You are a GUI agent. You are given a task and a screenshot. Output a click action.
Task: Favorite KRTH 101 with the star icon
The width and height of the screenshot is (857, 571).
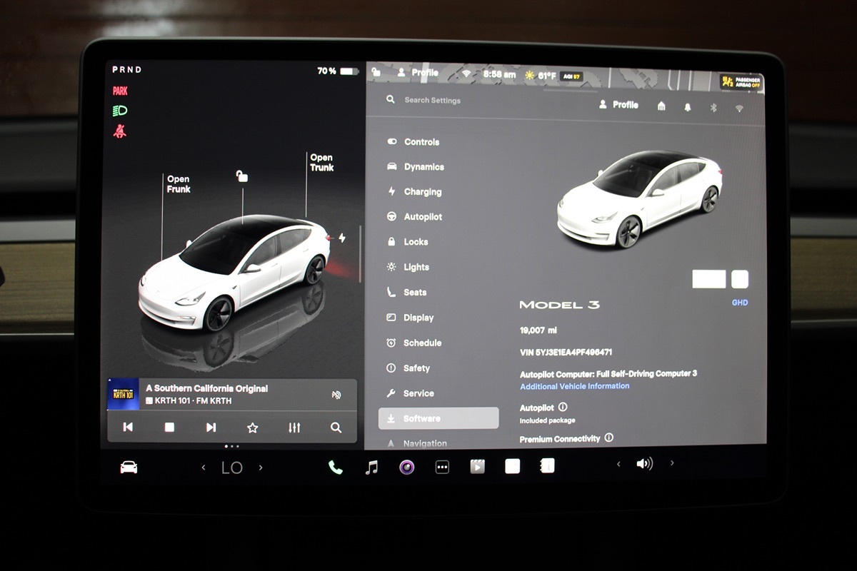tap(252, 428)
